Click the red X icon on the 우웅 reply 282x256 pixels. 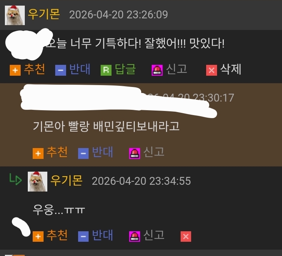click(x=186, y=237)
